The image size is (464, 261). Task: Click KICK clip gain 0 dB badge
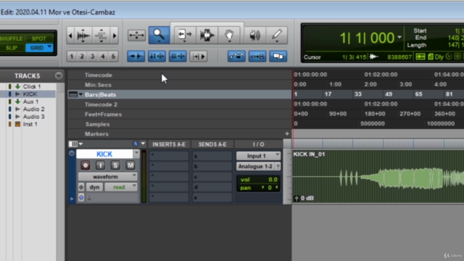point(304,198)
